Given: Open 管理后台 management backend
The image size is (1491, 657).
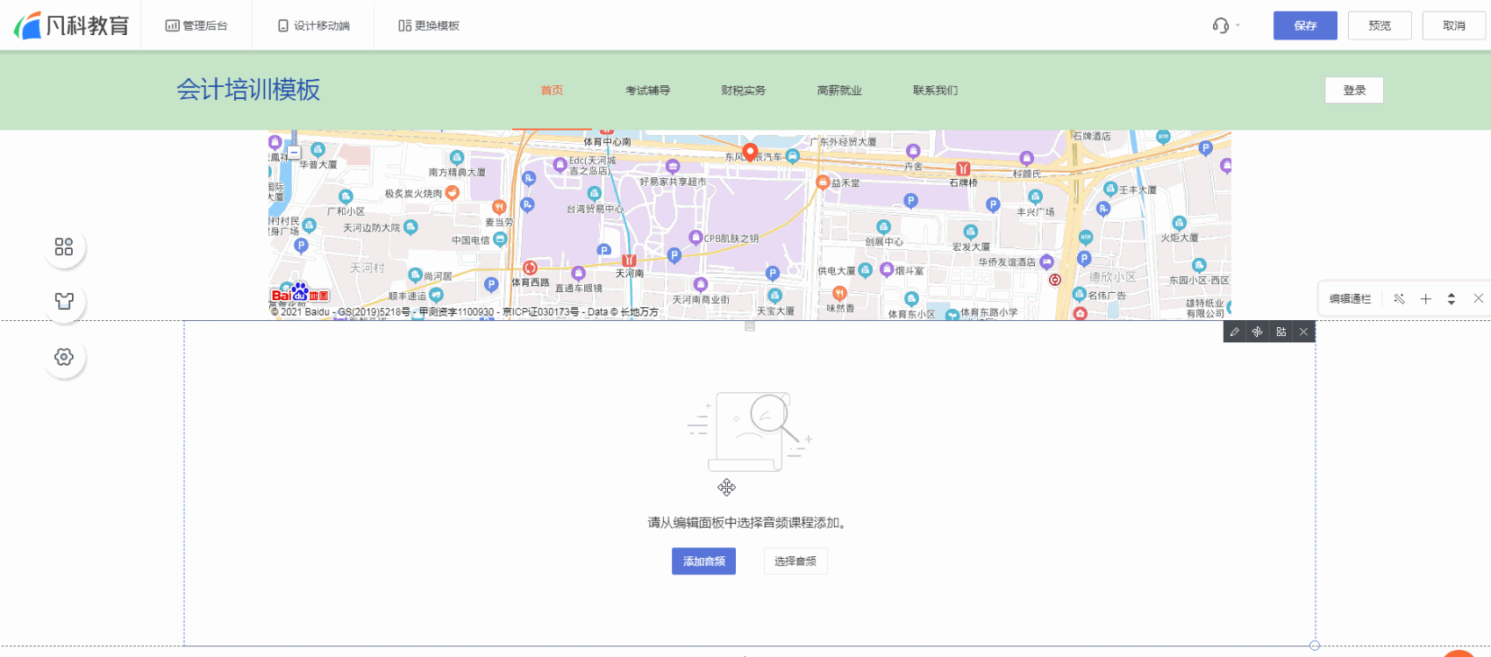Looking at the screenshot, I should tap(196, 25).
